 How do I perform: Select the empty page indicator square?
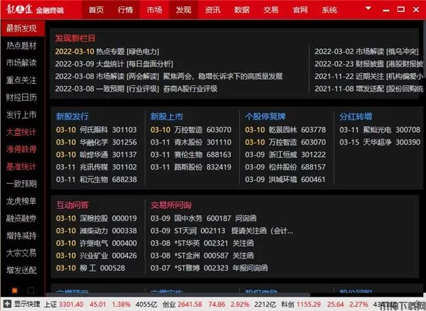click(x=31, y=290)
